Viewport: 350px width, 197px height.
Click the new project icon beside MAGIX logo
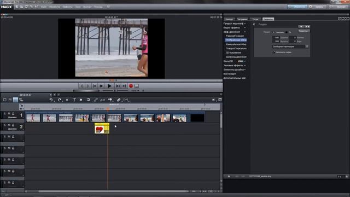[17, 7]
